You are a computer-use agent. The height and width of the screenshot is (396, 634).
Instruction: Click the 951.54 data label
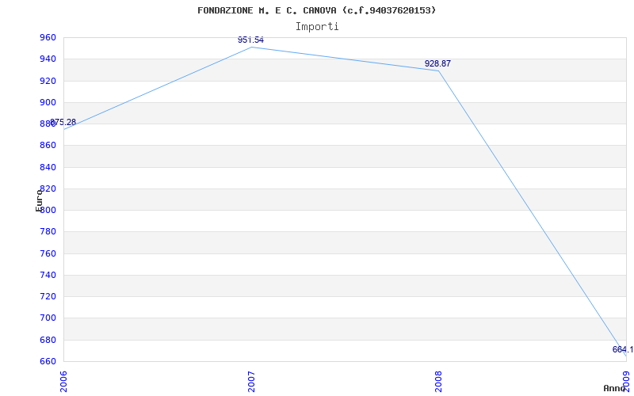click(250, 40)
